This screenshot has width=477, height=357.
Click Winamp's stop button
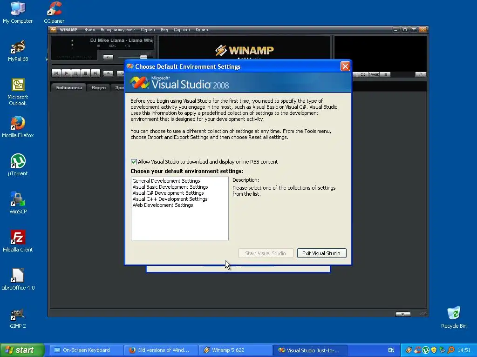tap(86, 73)
